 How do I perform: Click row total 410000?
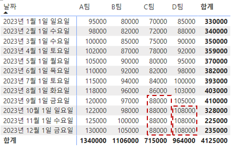tap(216, 101)
